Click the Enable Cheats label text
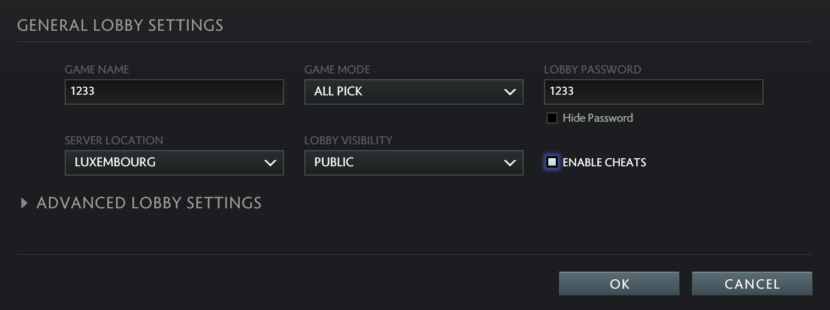Viewport: 830px width, 310px height. (604, 163)
